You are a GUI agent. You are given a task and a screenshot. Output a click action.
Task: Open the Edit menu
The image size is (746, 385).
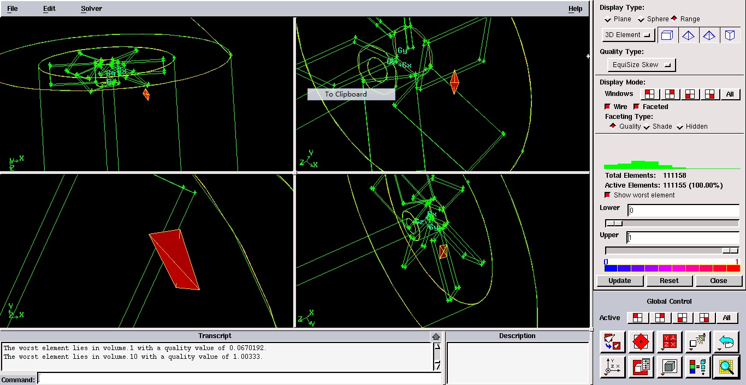point(49,9)
